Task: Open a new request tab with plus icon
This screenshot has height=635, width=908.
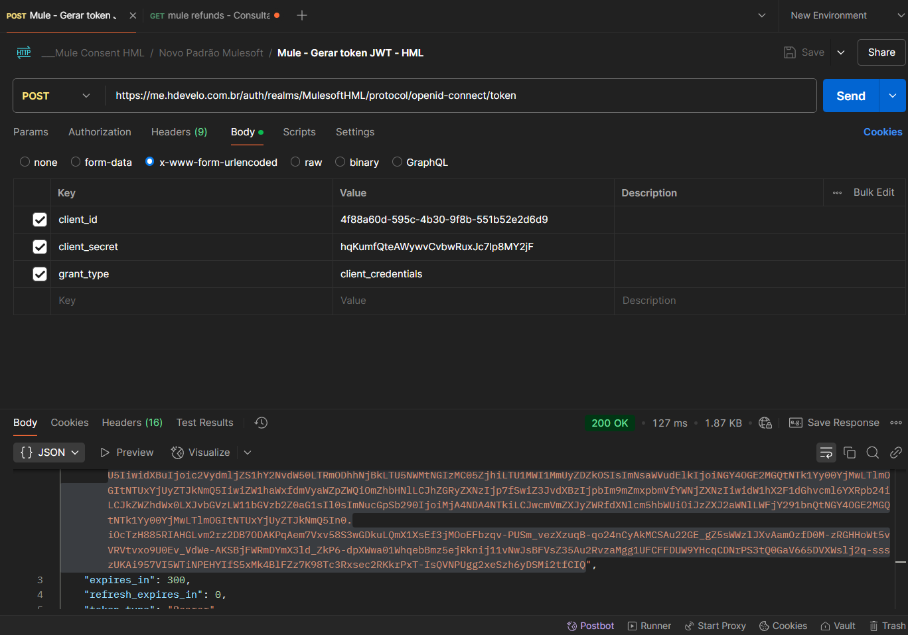Action: 302,15
